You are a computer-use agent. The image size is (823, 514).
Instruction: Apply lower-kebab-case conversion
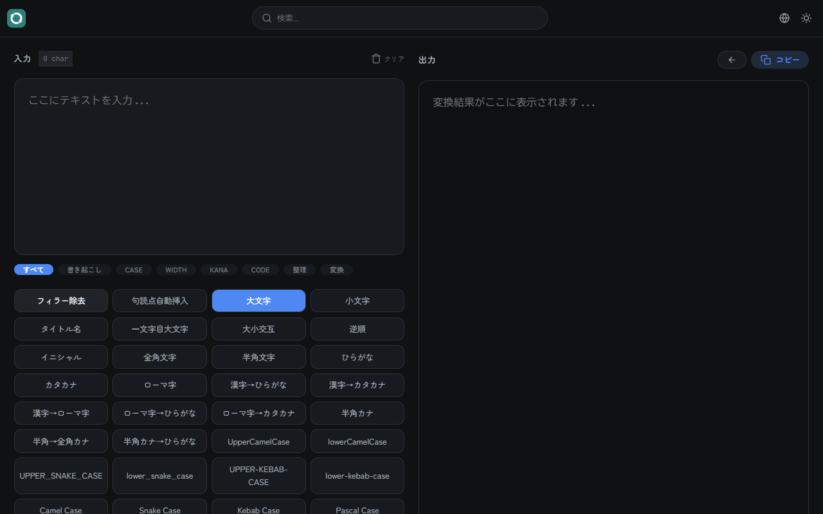click(x=357, y=476)
